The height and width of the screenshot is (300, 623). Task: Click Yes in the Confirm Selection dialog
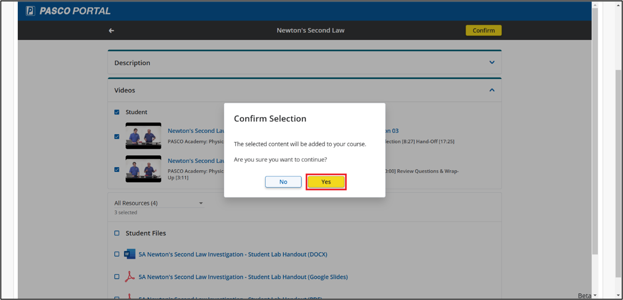click(326, 182)
